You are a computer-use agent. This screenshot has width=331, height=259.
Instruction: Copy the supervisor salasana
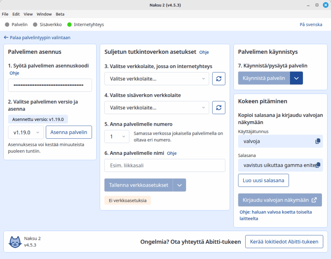coord(317,165)
